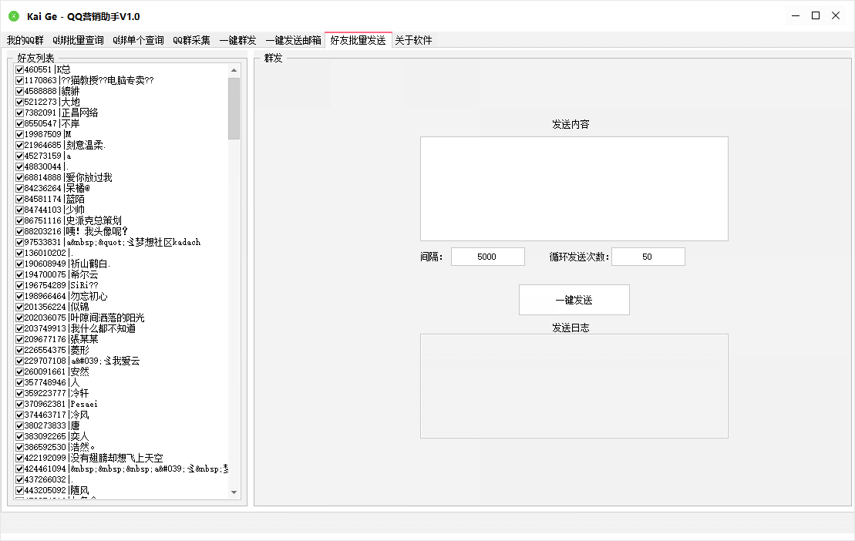Click the 发送日志 log area
Image resolution: width=855 pixels, height=541 pixels.
pyautogui.click(x=574, y=386)
